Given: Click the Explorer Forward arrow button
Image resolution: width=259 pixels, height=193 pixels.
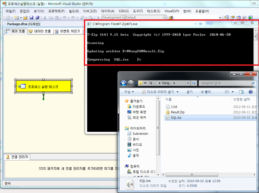Looking at the screenshot, I should 131,83.
